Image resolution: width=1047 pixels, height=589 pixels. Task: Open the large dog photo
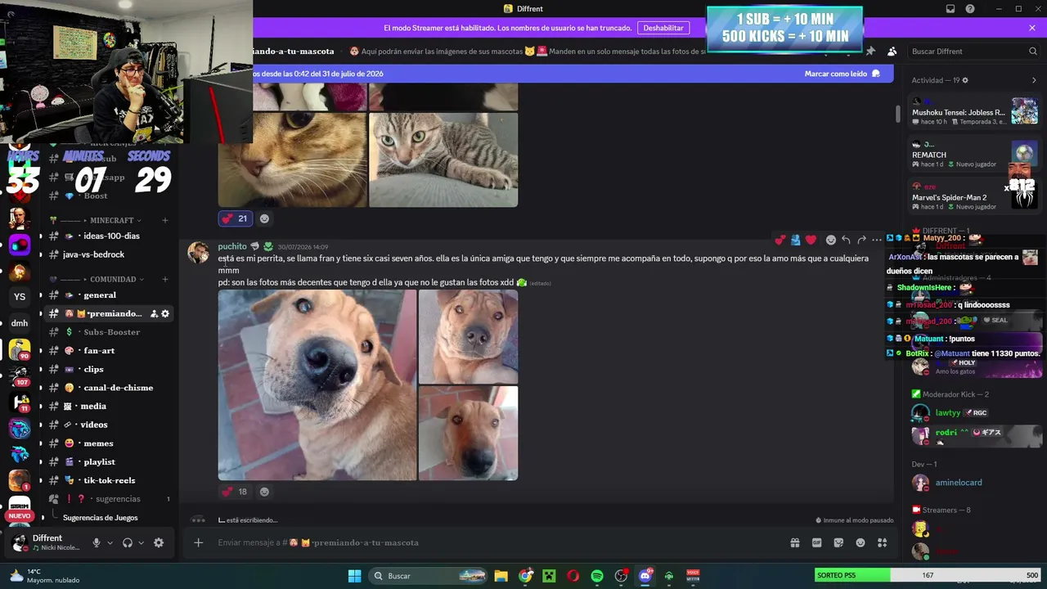[x=317, y=385]
